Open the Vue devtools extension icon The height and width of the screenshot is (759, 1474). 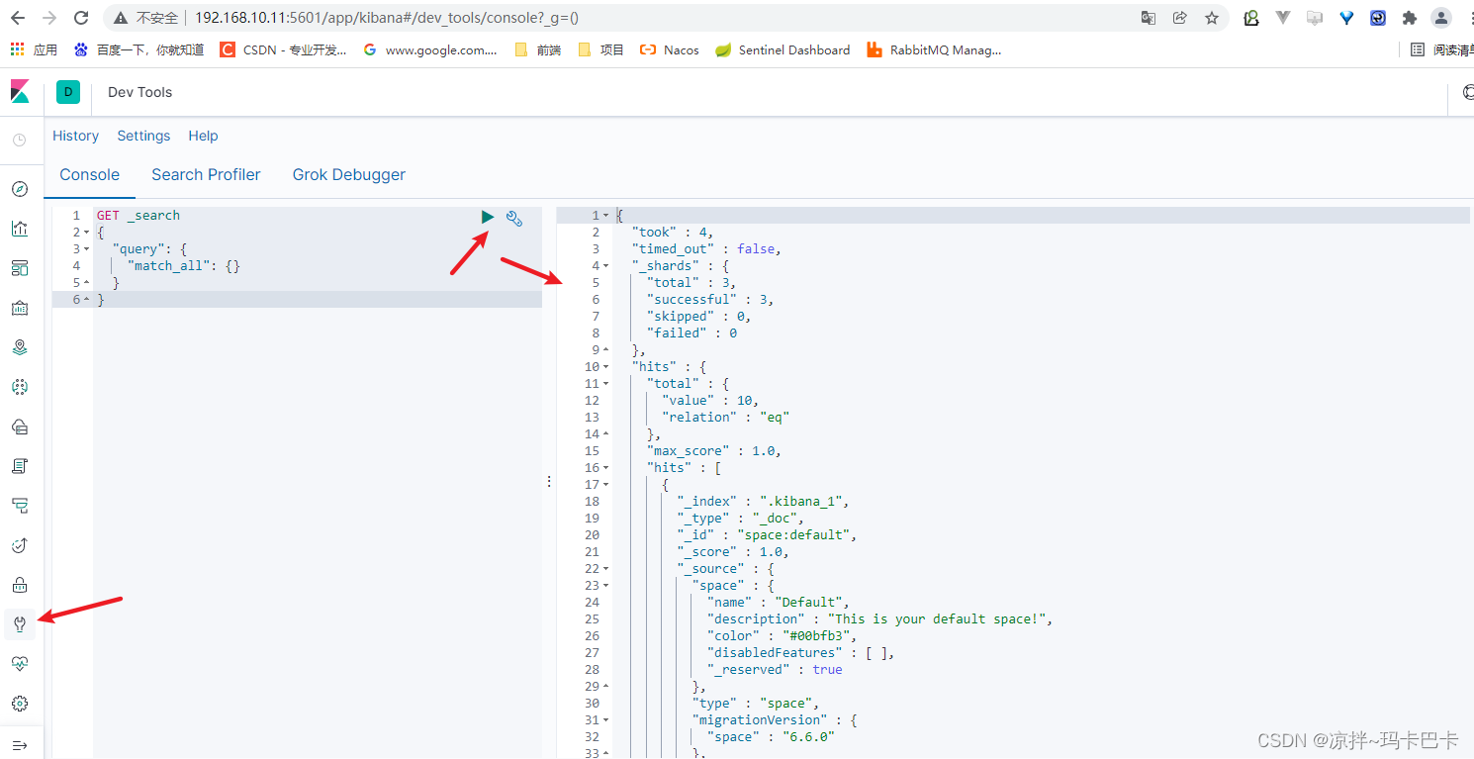[x=1283, y=18]
